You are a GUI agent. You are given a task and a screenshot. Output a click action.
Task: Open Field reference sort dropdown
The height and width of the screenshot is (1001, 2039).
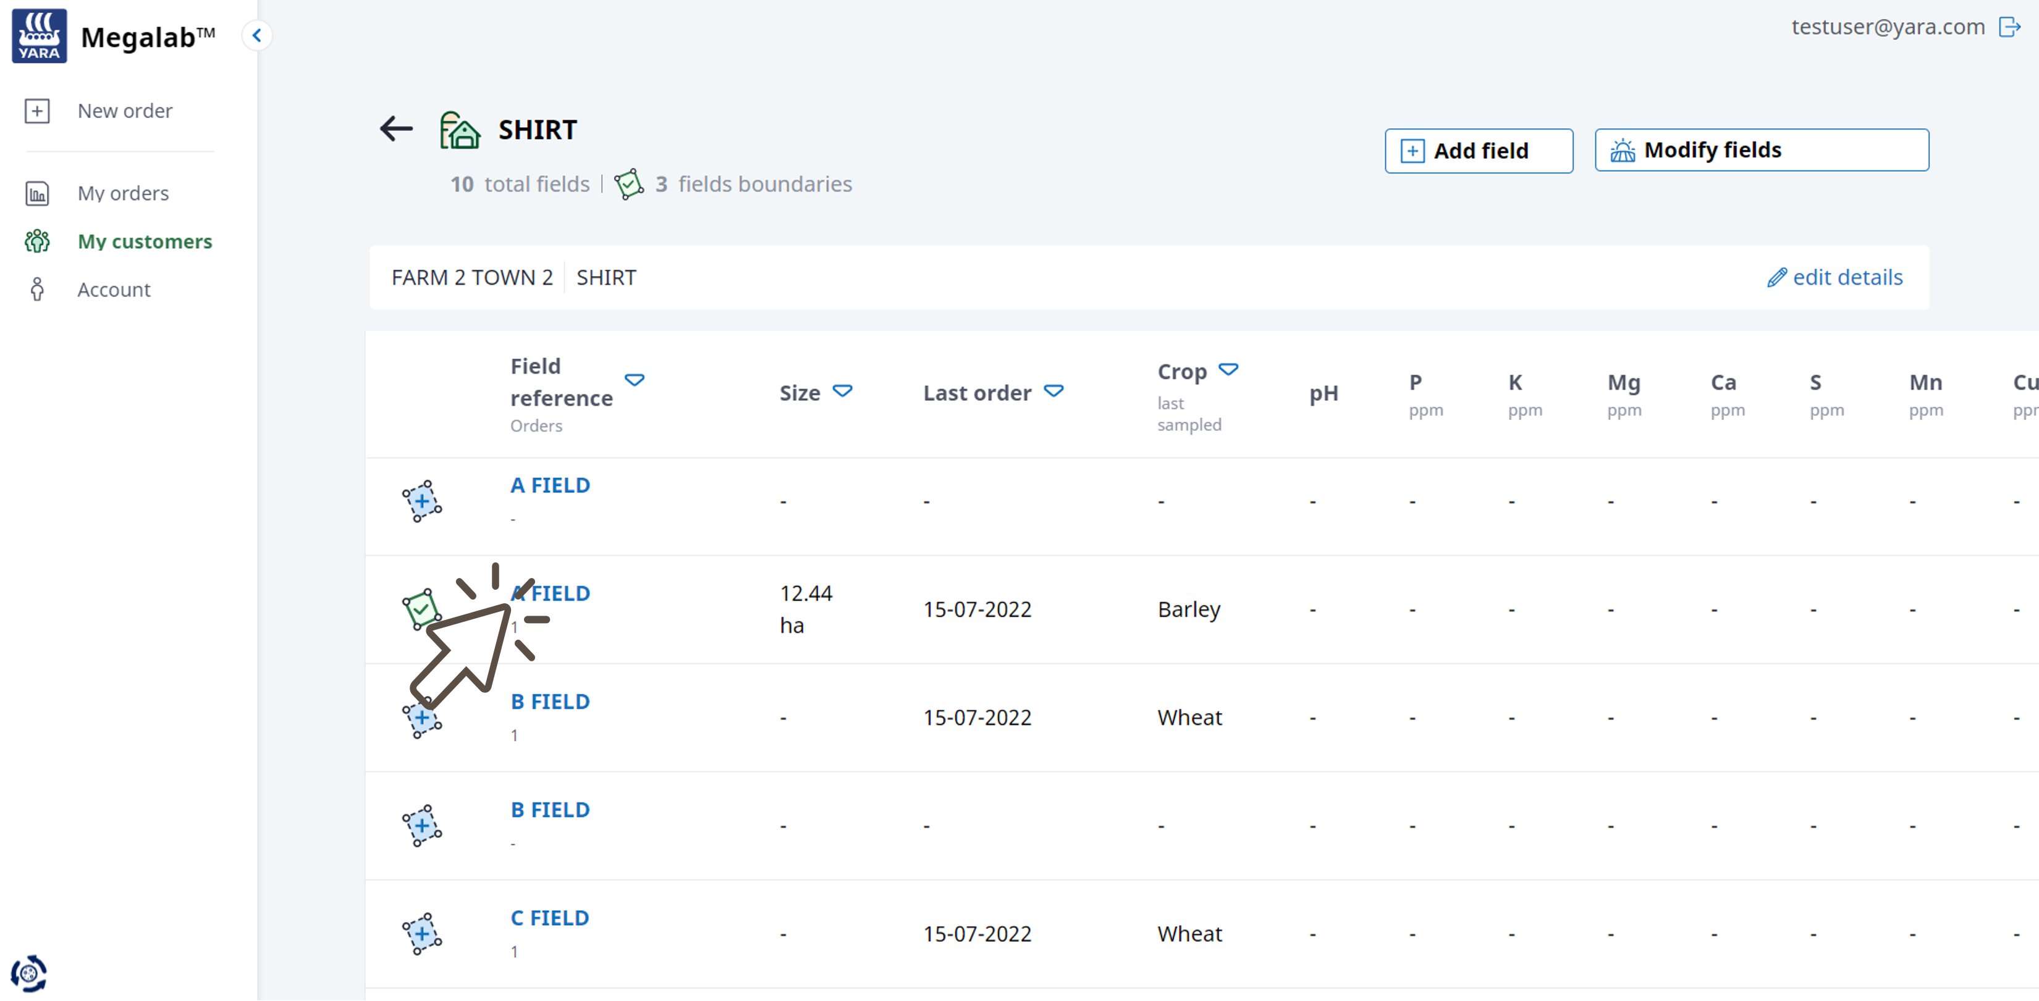point(634,380)
